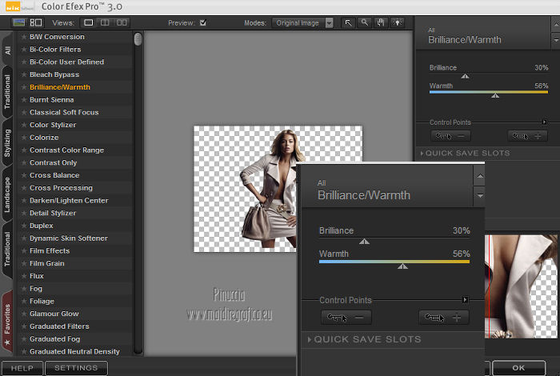The width and height of the screenshot is (560, 376).
Task: Click add control point button in enlarged panel
Action: [444, 318]
